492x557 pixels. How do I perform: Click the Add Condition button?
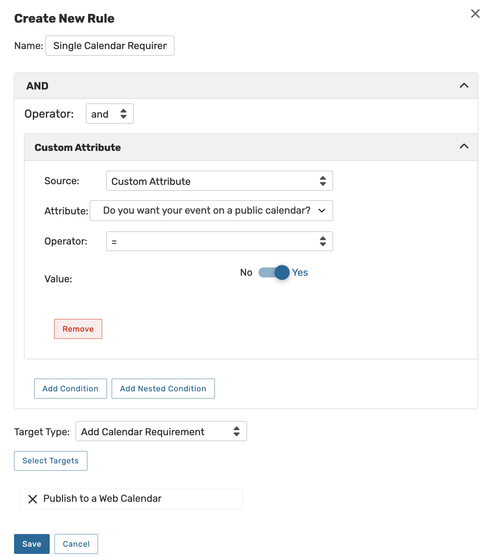71,389
